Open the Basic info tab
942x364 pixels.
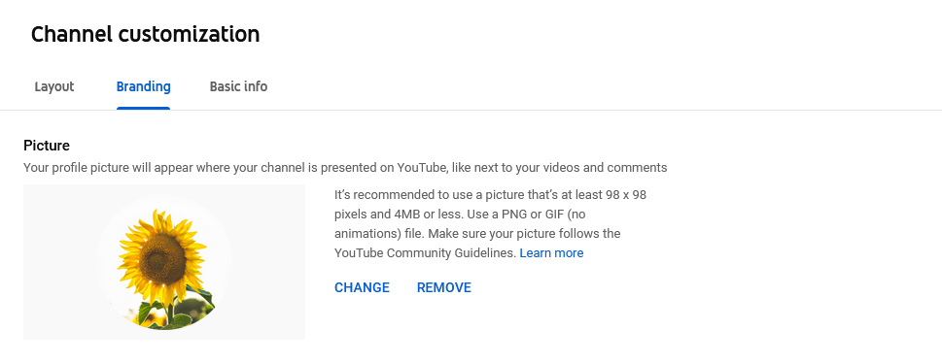click(238, 86)
